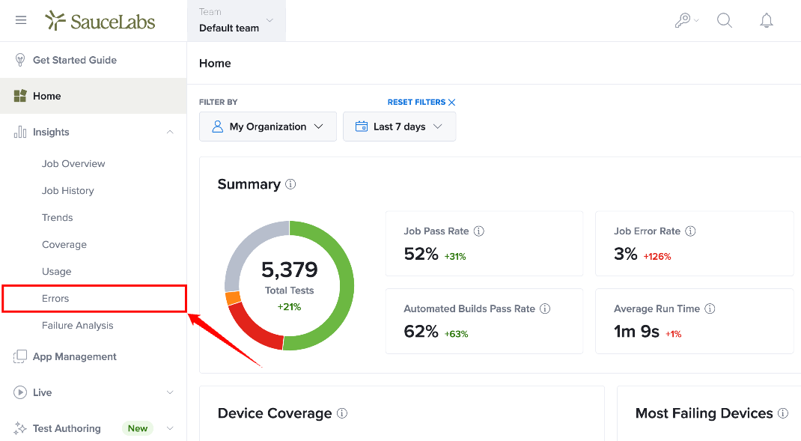
Task: Open the hamburger navigation menu
Action: (x=21, y=20)
